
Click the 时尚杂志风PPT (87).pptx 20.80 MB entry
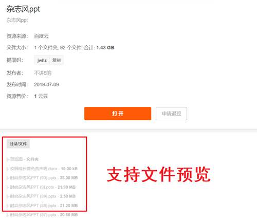coord(42,215)
